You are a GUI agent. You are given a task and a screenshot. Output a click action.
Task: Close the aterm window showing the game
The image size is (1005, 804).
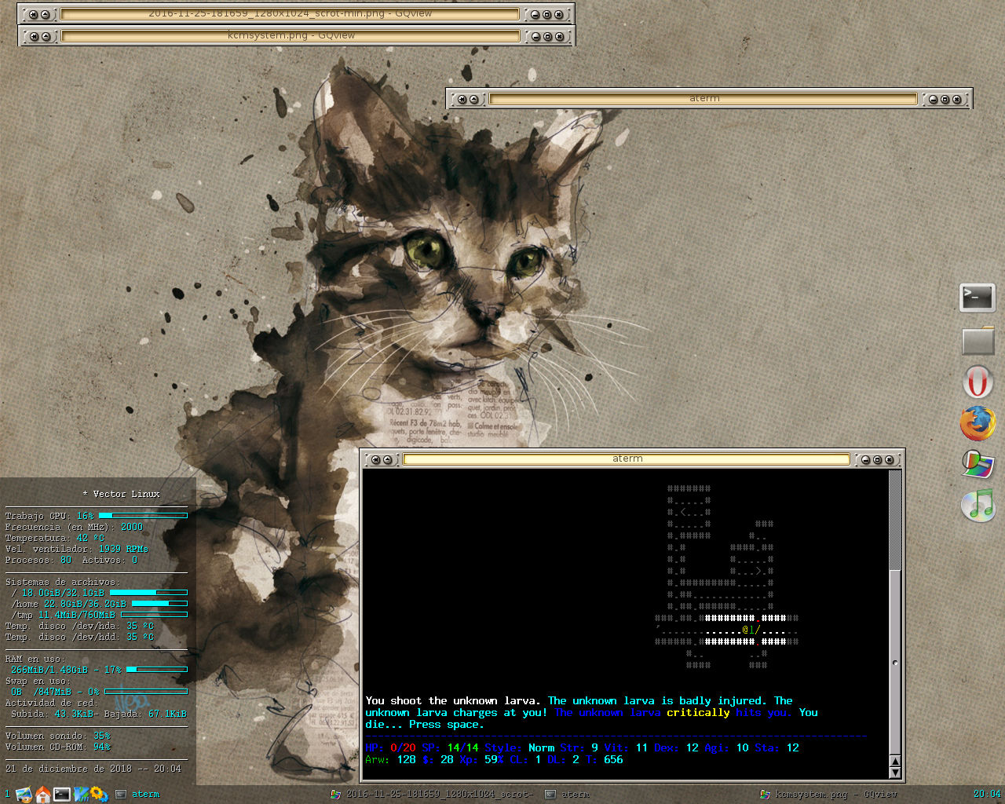[x=890, y=459]
